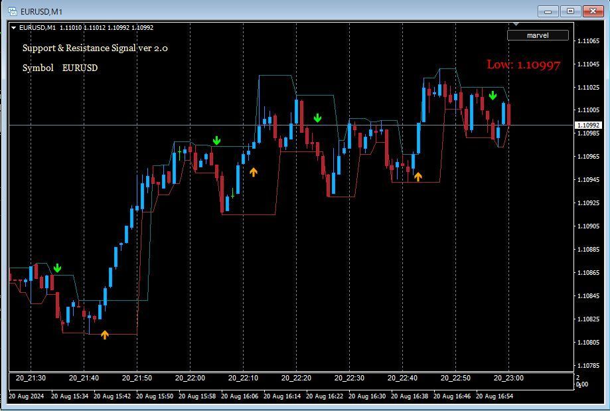Select the Symbol EURUSD label

(60, 68)
